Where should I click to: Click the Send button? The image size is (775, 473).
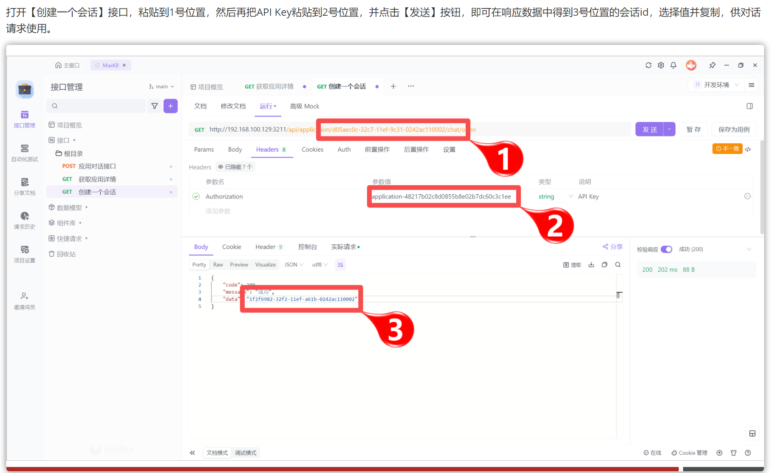pos(649,129)
